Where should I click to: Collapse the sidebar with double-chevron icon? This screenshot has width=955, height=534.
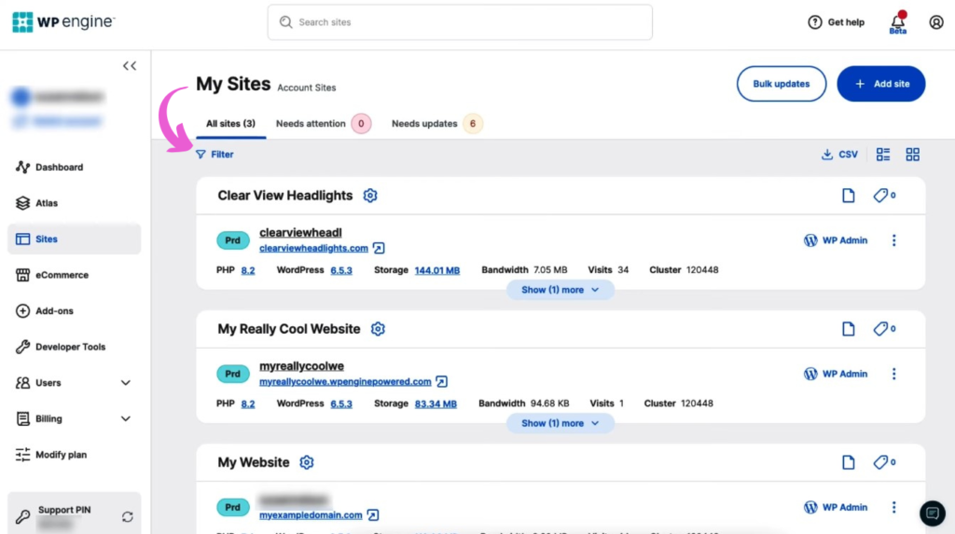pyautogui.click(x=129, y=66)
